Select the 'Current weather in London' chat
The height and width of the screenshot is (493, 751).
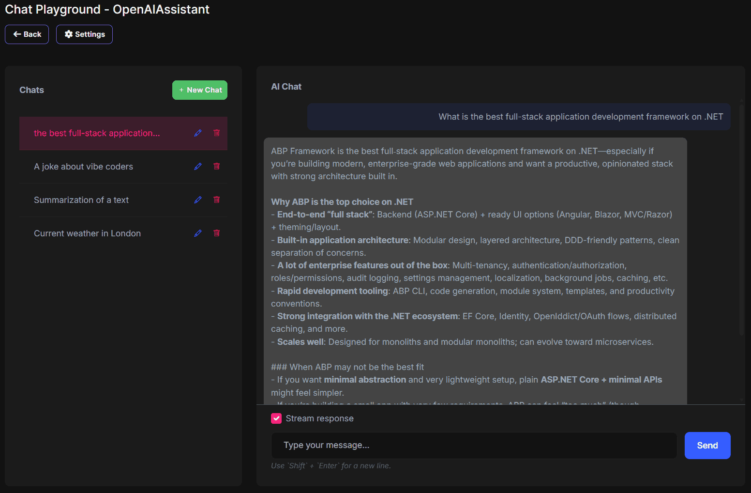(x=87, y=233)
